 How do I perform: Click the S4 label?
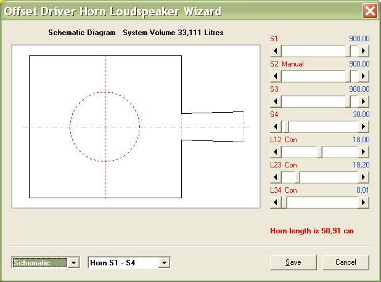click(274, 115)
